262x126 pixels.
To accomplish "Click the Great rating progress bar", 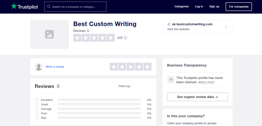I will (x=99, y=104).
